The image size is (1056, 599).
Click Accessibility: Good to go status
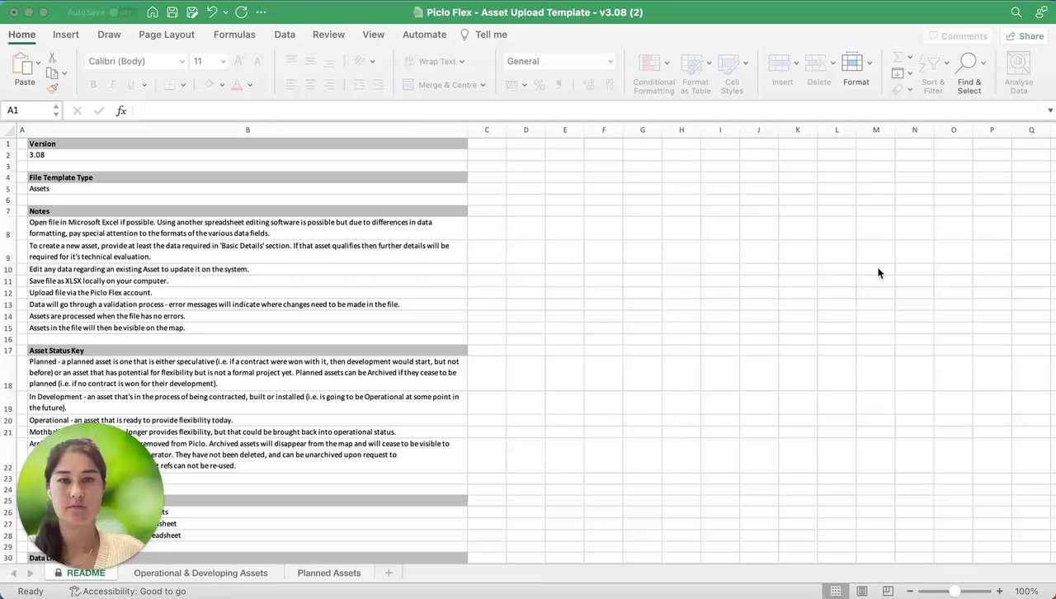coord(128,591)
